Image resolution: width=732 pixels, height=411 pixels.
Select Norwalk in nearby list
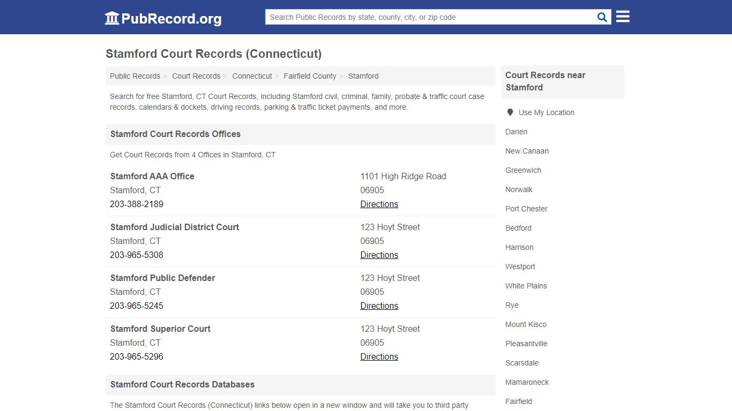(519, 189)
